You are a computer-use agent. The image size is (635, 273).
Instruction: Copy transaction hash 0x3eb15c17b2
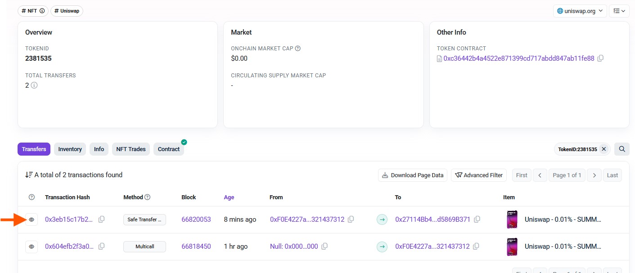pyautogui.click(x=102, y=219)
